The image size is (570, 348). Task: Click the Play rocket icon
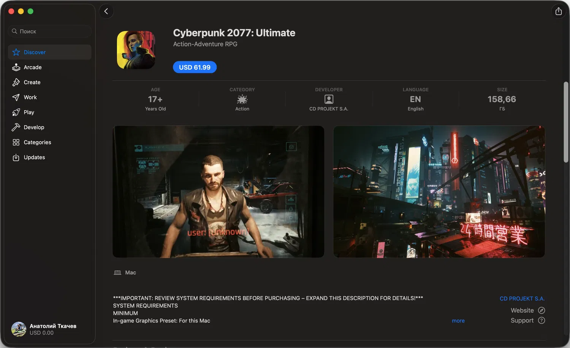pos(16,112)
